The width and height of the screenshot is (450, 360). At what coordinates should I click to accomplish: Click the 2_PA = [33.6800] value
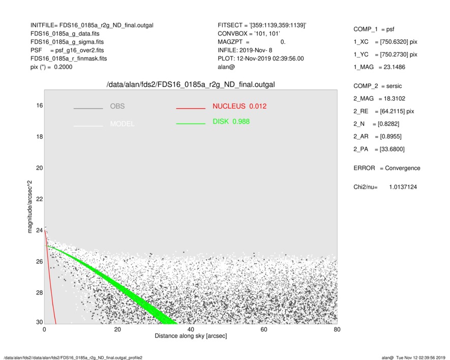[379, 149]
